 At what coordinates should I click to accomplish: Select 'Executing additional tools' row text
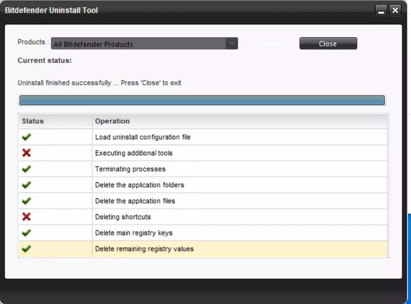coord(134,153)
